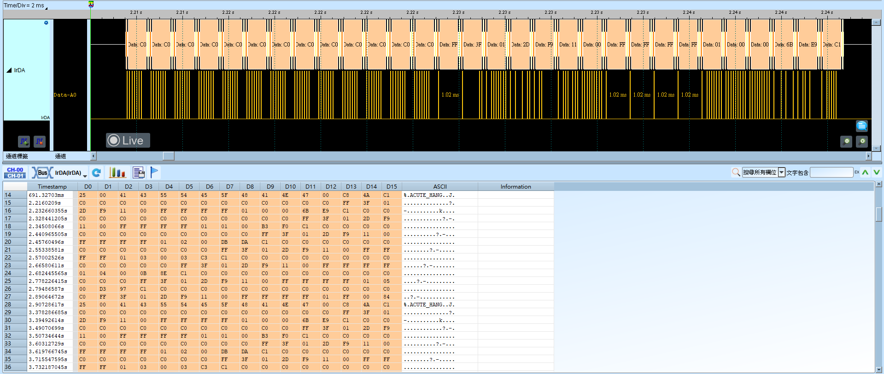Click the ASCII column header

[440, 186]
